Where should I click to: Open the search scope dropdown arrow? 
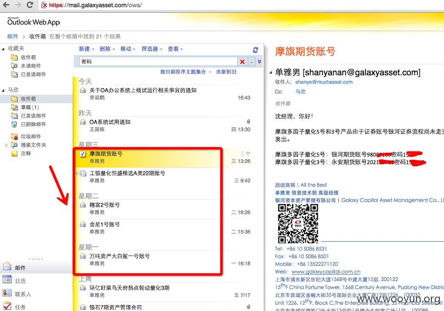coord(252,62)
